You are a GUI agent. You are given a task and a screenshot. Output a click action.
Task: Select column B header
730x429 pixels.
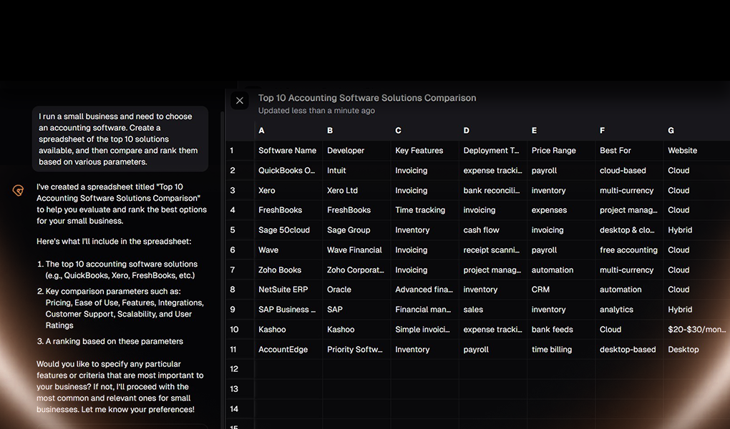[356, 131]
